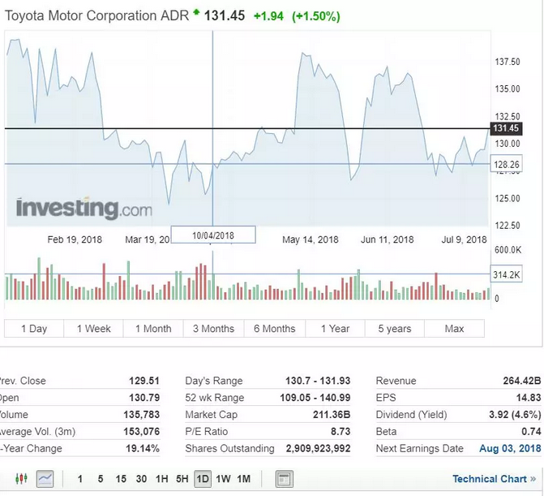Choose the 1H interval
The width and height of the screenshot is (544, 496).
click(161, 479)
